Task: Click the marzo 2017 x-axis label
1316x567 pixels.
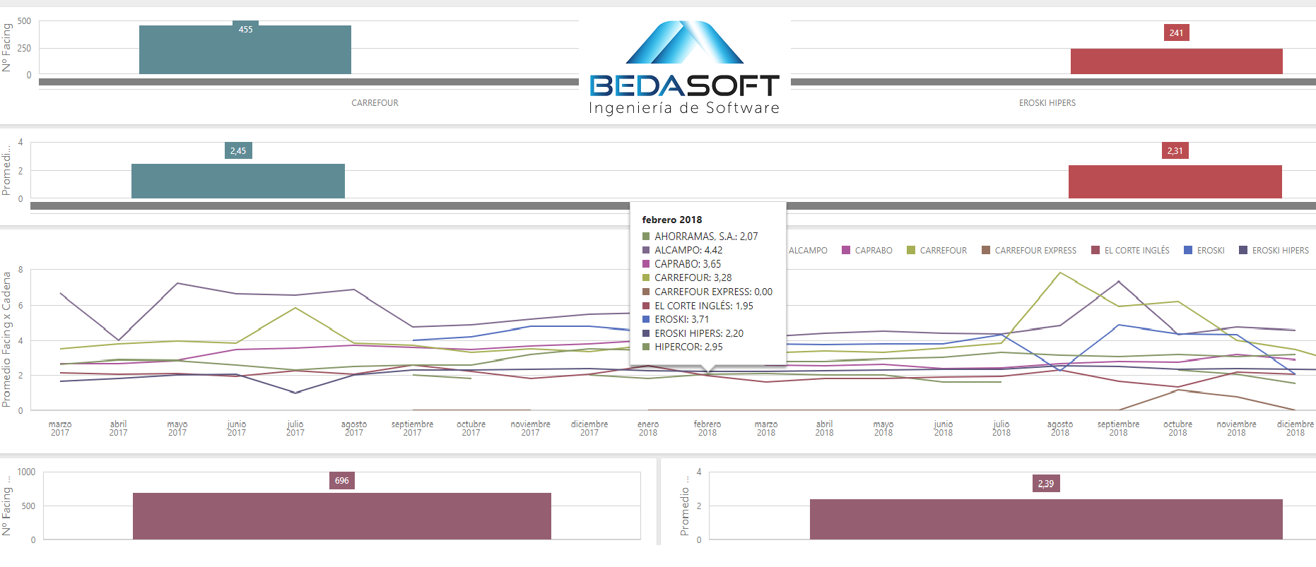Action: (x=60, y=429)
